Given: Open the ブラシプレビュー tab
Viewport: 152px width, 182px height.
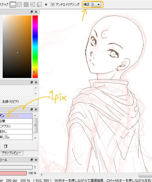Looking at the screenshot, I should click(11, 153).
